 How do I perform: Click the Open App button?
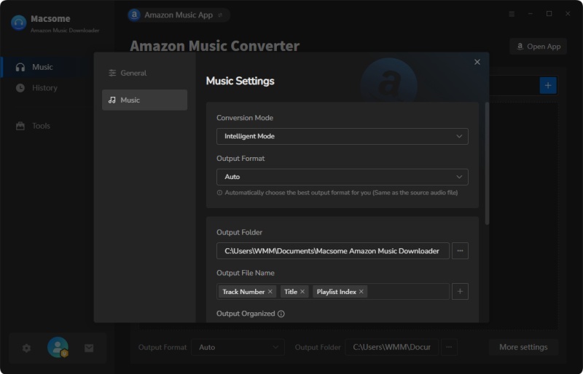tap(539, 47)
